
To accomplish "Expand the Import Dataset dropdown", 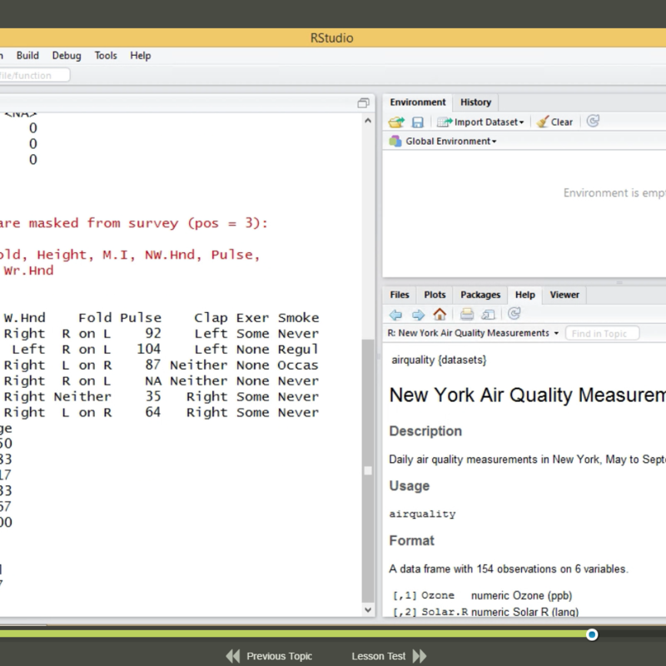I will (522, 122).
